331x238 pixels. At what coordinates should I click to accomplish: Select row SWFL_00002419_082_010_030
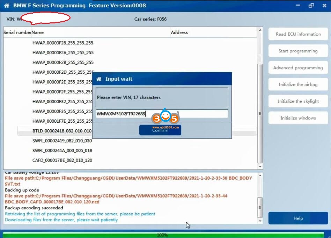pos(62,141)
